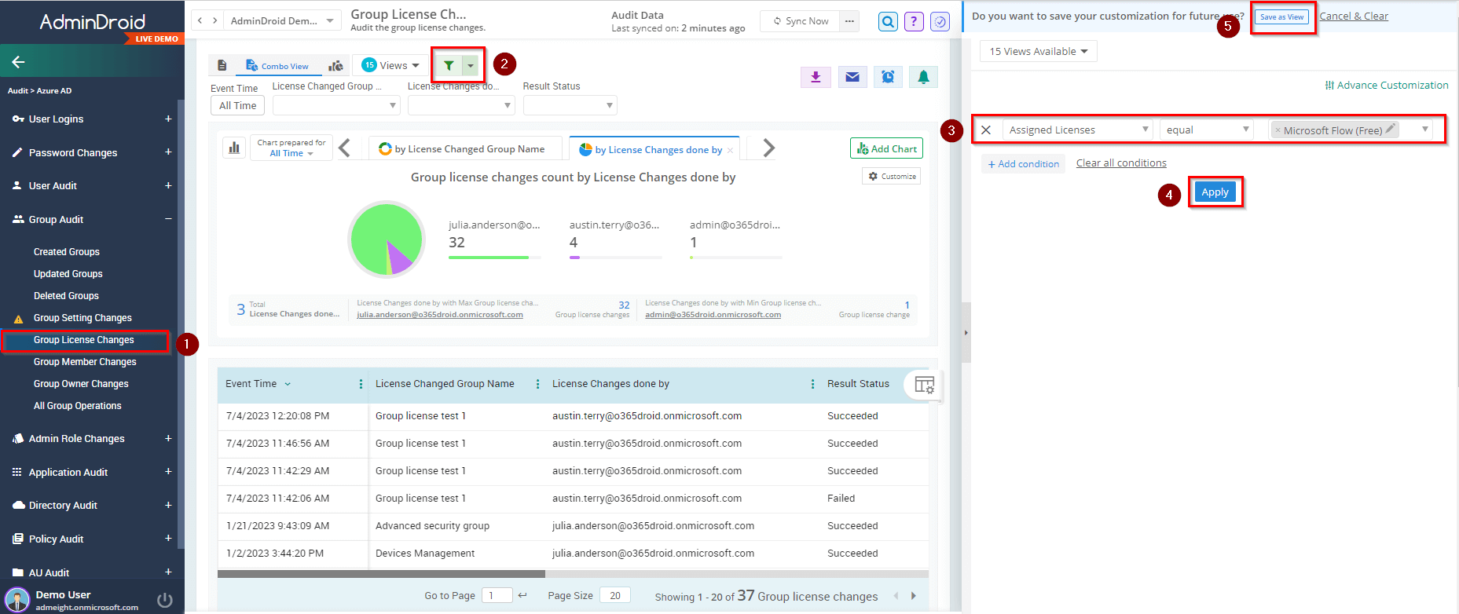Open the help question mark icon
Screen dimensions: 1459x614
click(x=914, y=22)
